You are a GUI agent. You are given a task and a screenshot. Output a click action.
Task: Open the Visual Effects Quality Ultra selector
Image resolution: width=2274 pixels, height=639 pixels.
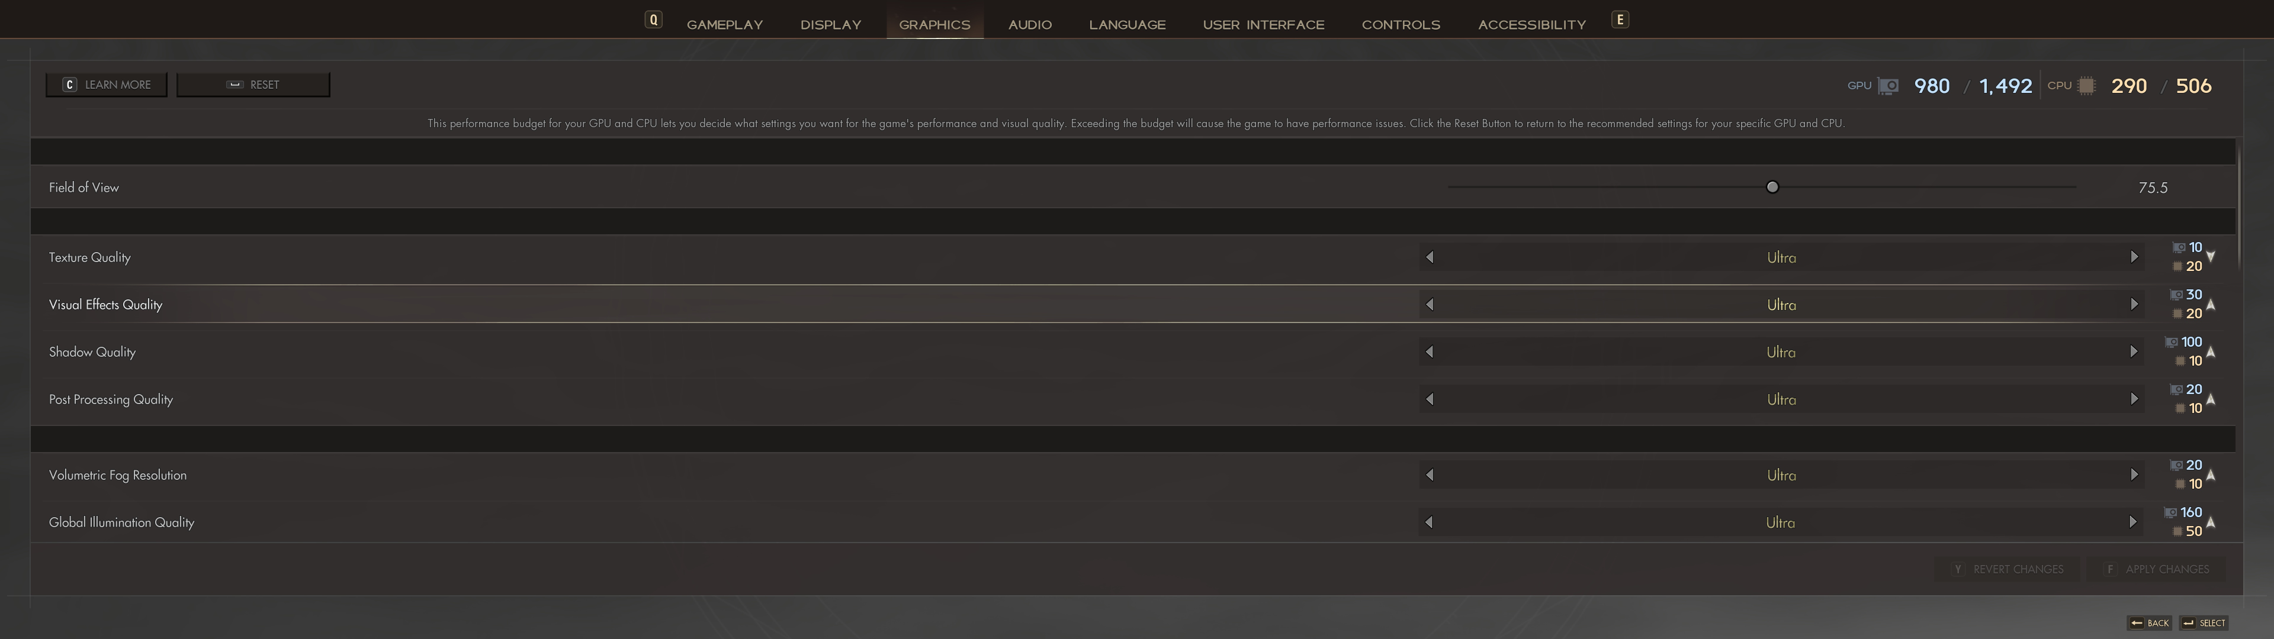(x=1781, y=305)
